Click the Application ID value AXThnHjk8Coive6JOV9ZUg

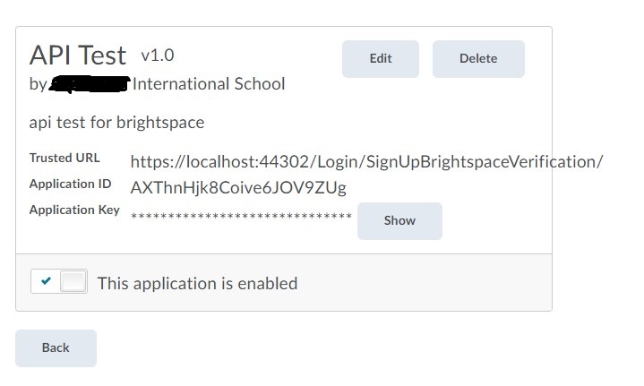pyautogui.click(x=238, y=188)
